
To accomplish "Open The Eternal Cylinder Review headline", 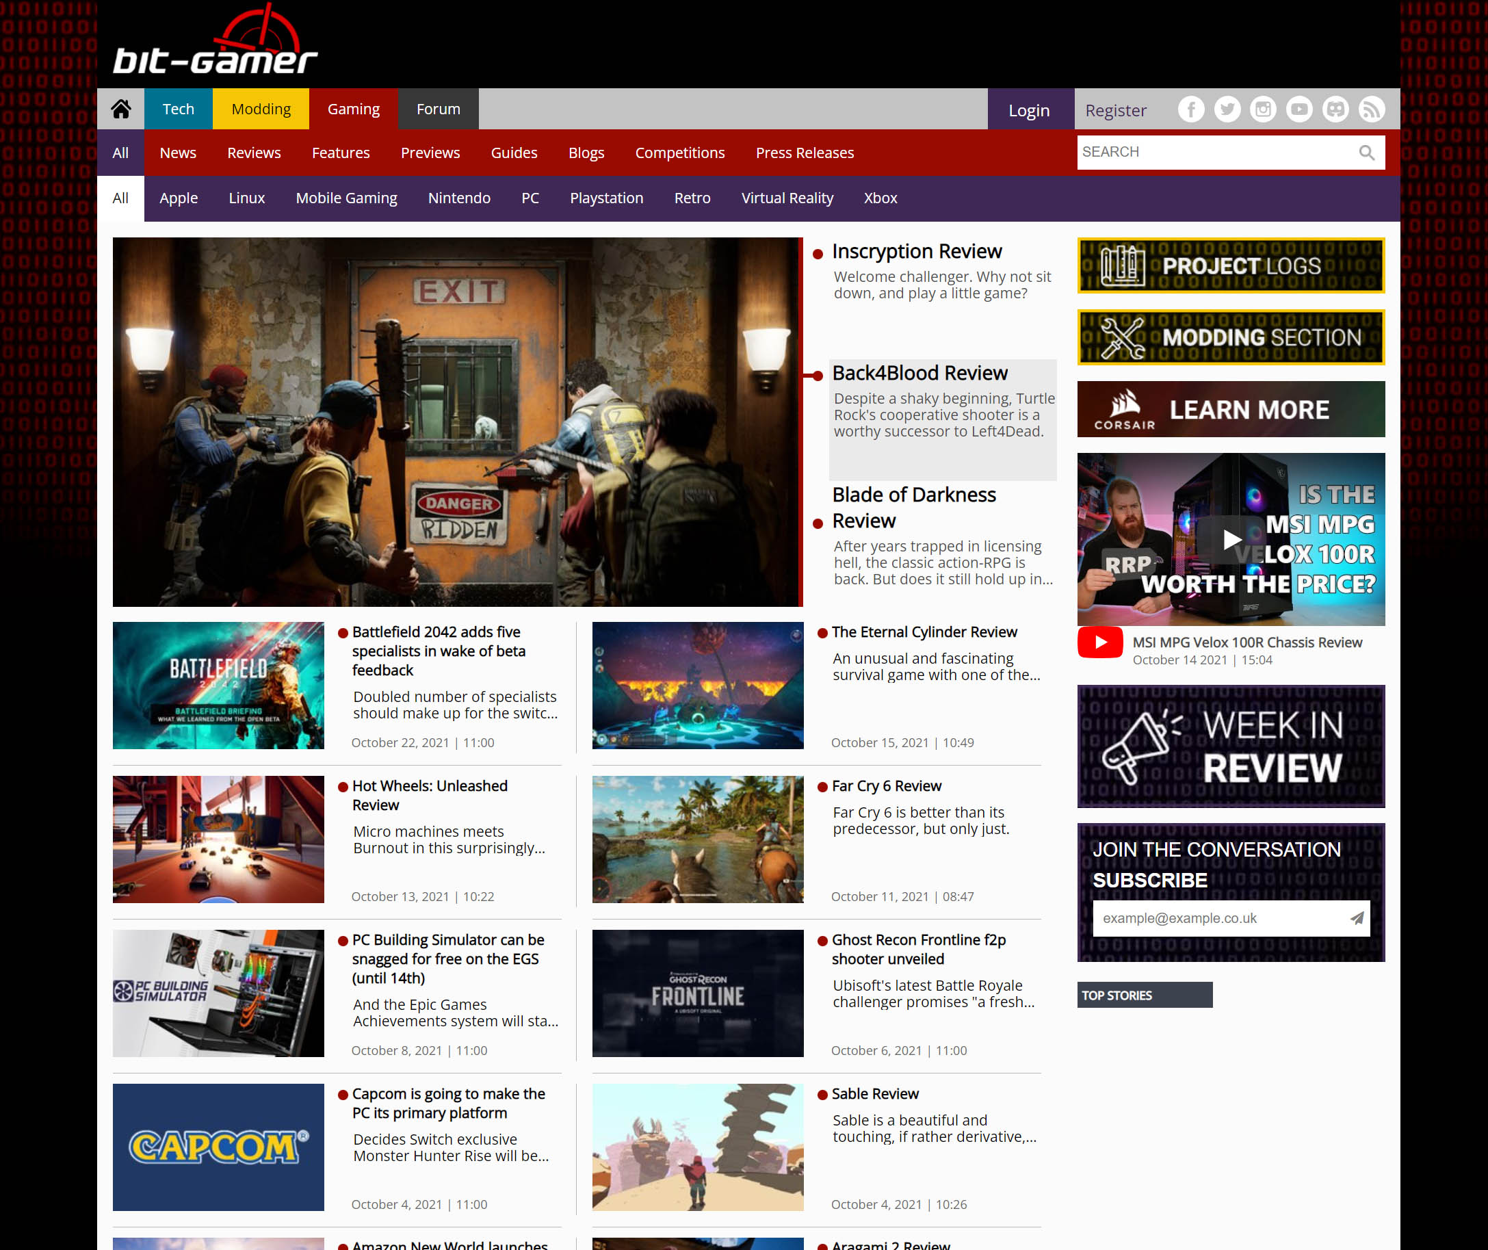I will pyautogui.click(x=924, y=632).
